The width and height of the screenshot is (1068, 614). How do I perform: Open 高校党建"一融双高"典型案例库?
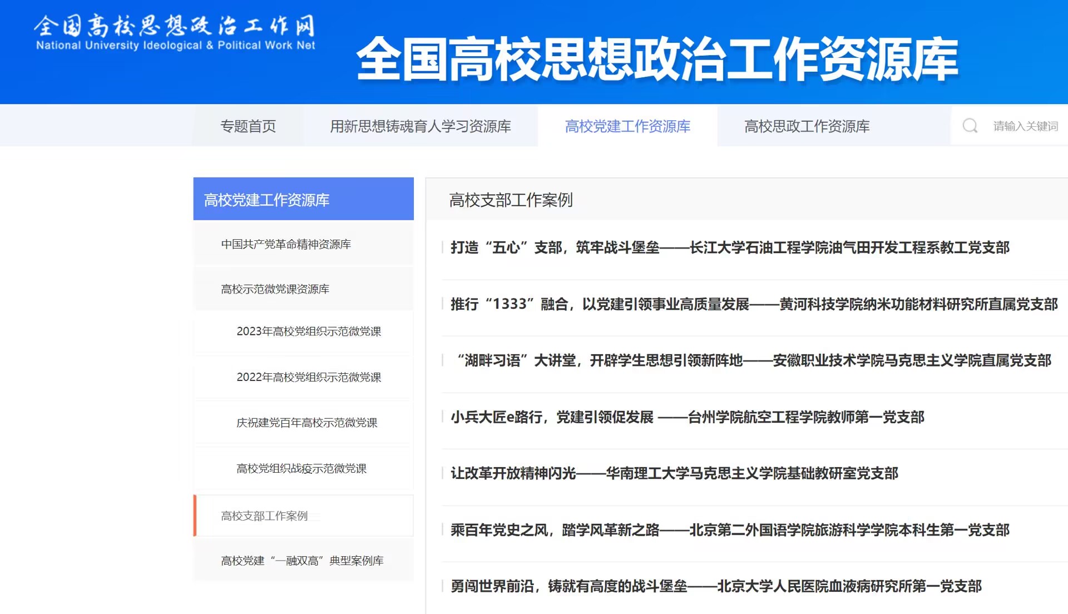point(302,561)
